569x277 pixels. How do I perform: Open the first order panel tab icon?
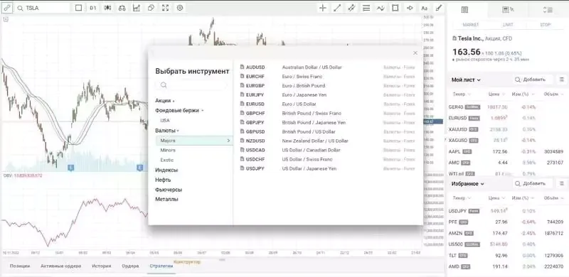(464, 10)
